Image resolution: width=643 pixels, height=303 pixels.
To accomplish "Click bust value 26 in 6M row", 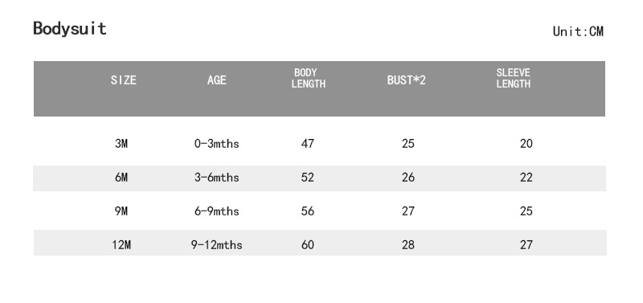I will click(408, 178).
